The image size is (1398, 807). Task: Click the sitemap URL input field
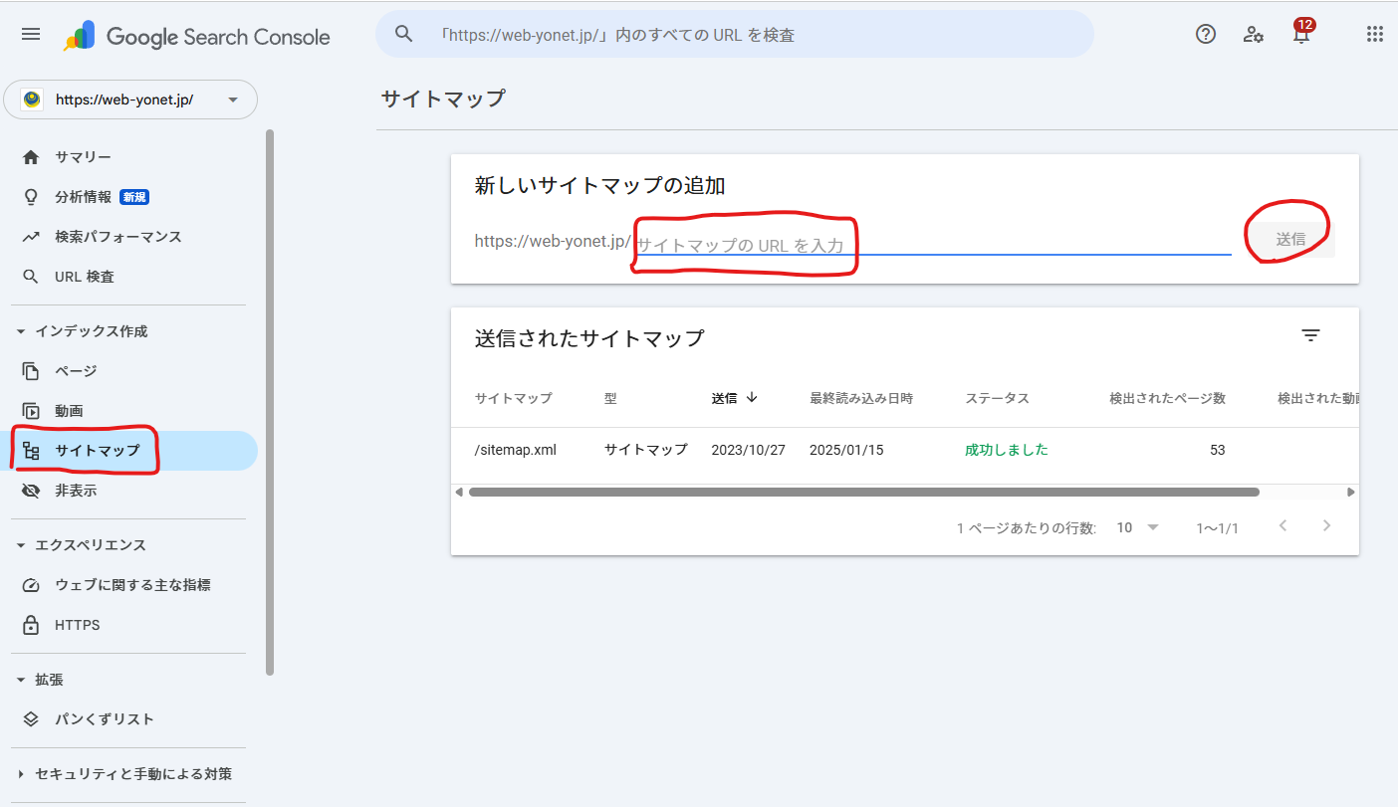click(x=932, y=245)
